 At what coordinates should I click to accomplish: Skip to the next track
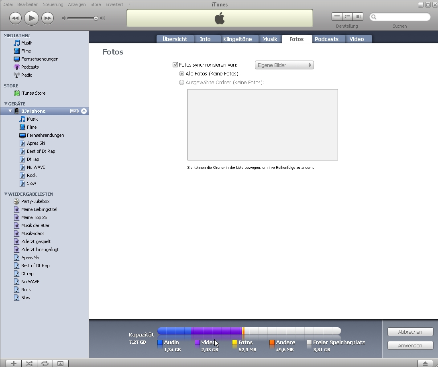[x=47, y=18]
